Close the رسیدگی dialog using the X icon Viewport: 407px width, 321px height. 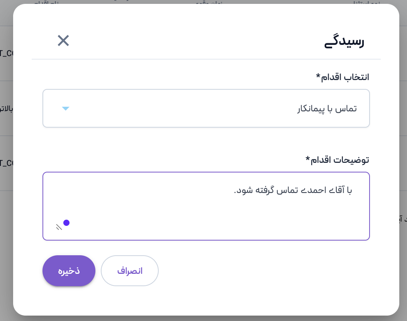coord(63,41)
